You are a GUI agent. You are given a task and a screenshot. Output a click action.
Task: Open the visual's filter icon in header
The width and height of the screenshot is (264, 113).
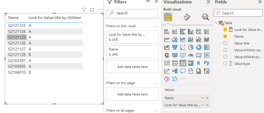click(84, 10)
